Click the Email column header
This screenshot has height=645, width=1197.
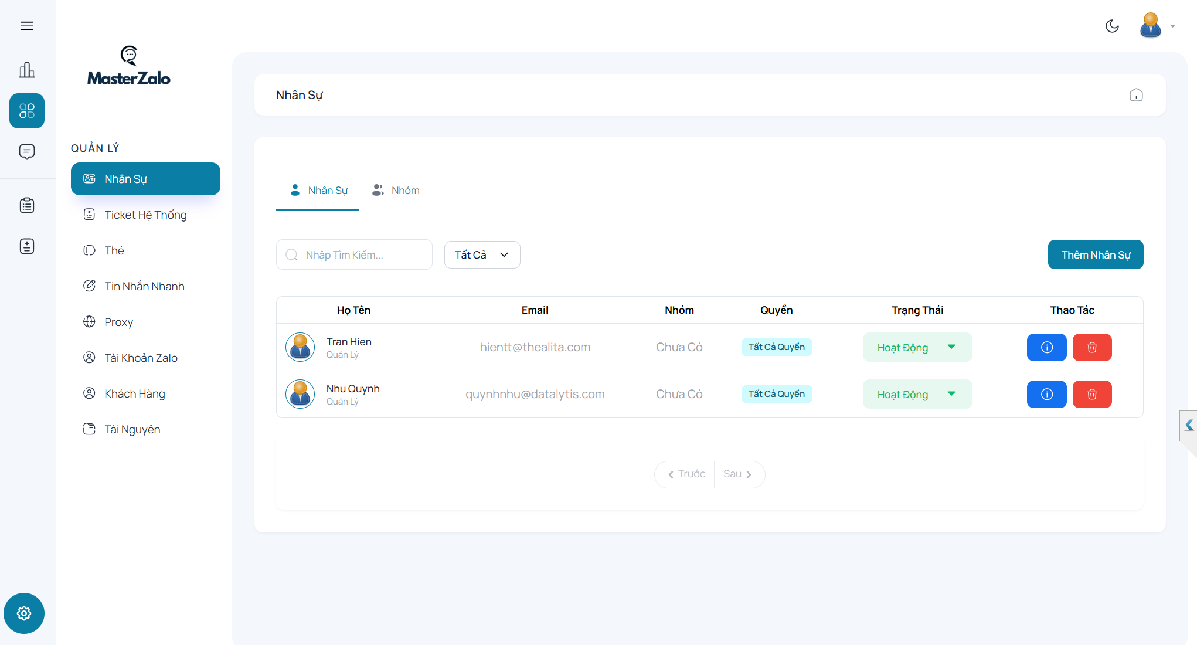[x=535, y=310]
